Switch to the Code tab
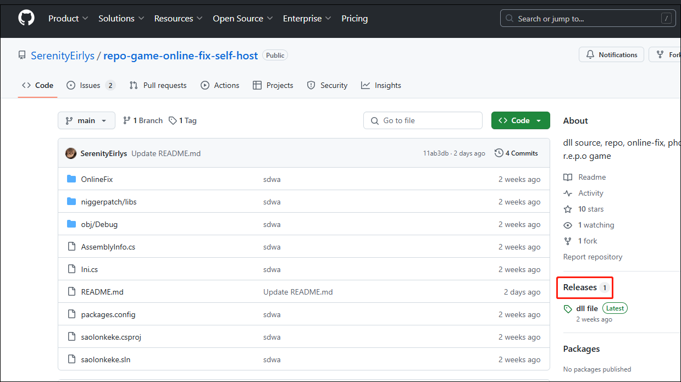 point(38,85)
